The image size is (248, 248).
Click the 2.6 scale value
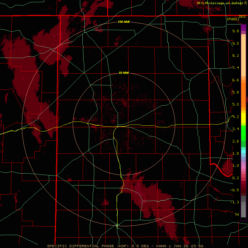click(x=236, y=141)
